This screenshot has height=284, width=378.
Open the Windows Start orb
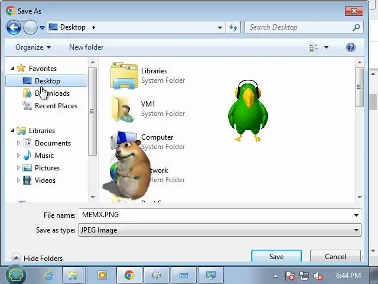(x=16, y=275)
